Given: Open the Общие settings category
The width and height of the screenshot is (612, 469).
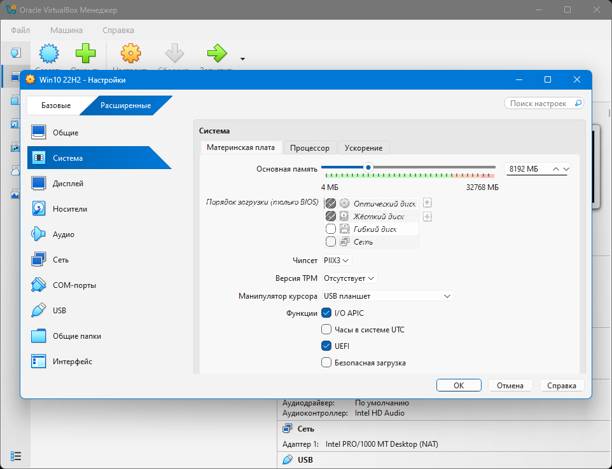Looking at the screenshot, I should pyautogui.click(x=99, y=133).
